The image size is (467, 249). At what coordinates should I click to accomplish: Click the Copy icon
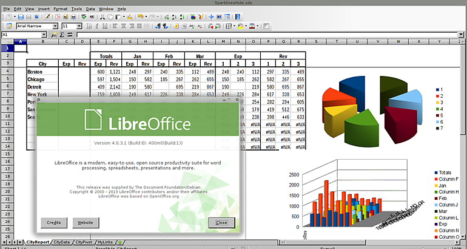pos(110,17)
